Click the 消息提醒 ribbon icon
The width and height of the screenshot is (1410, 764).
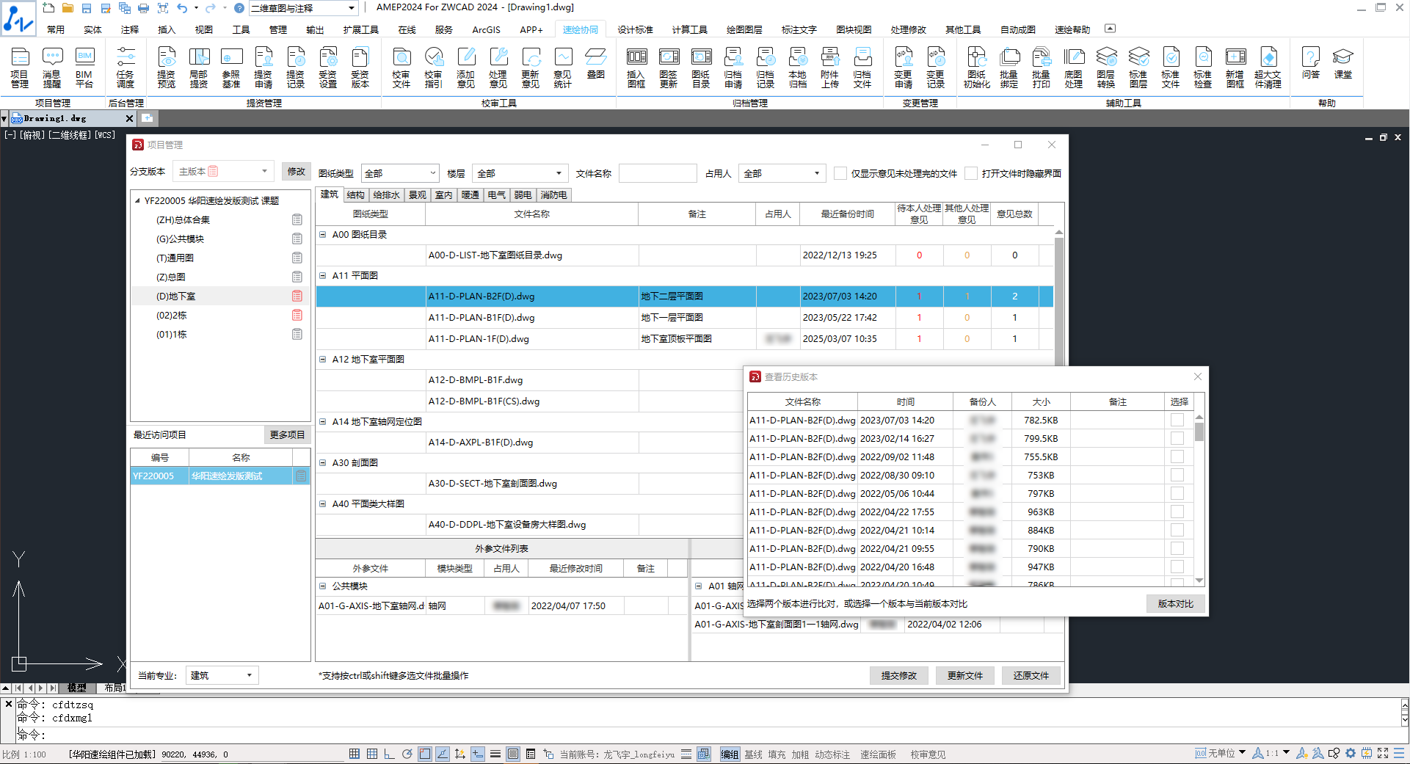(52, 68)
